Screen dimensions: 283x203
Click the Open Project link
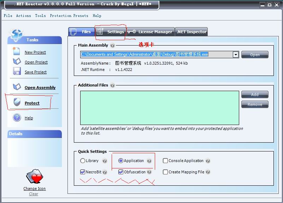pos(36,62)
